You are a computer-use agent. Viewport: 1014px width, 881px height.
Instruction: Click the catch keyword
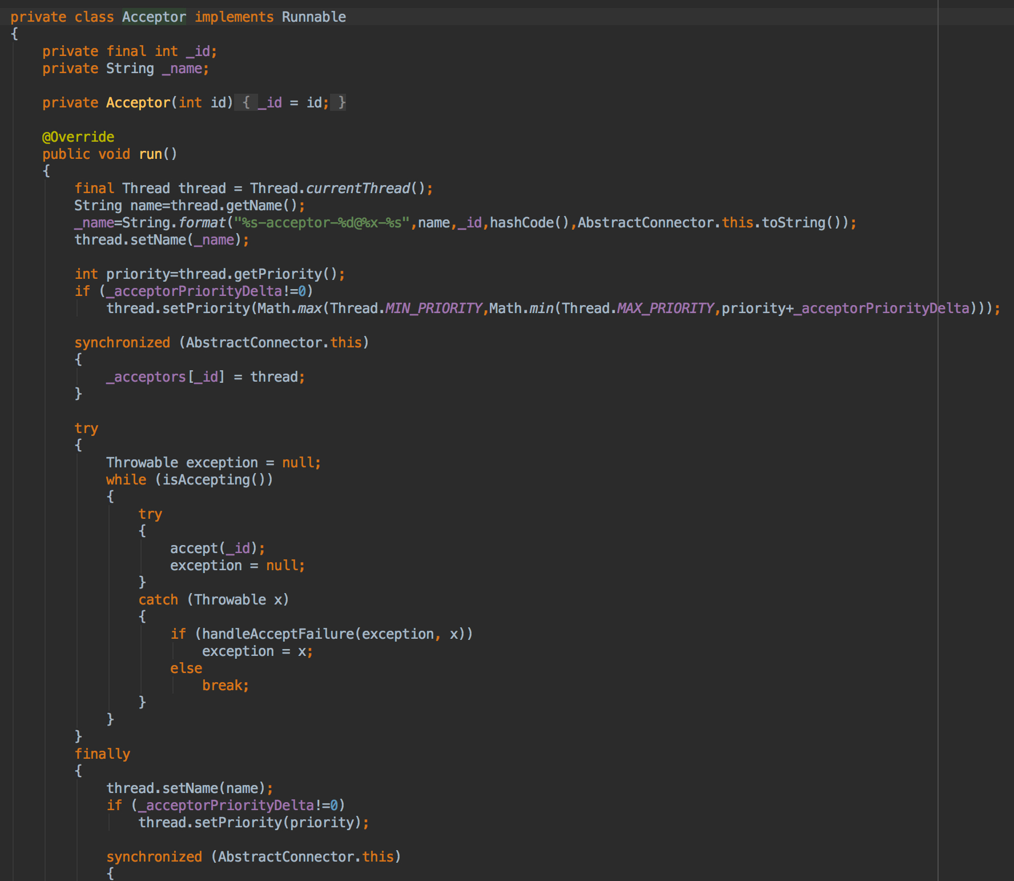158,600
